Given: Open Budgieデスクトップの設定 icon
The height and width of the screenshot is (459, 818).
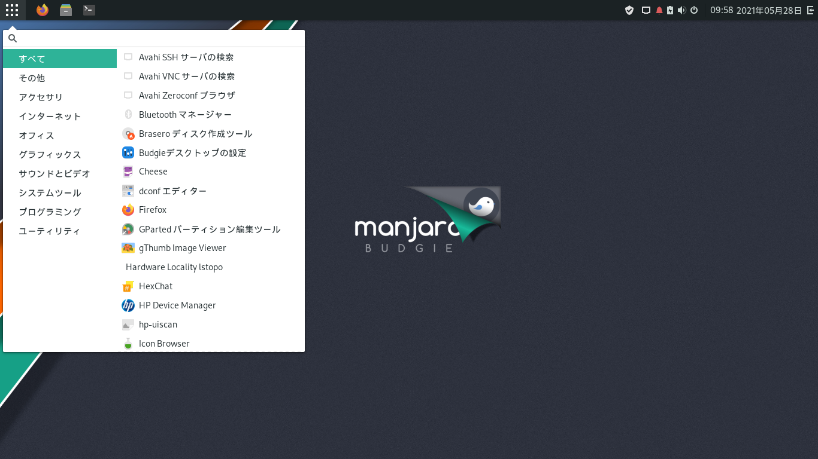Looking at the screenshot, I should 128,152.
